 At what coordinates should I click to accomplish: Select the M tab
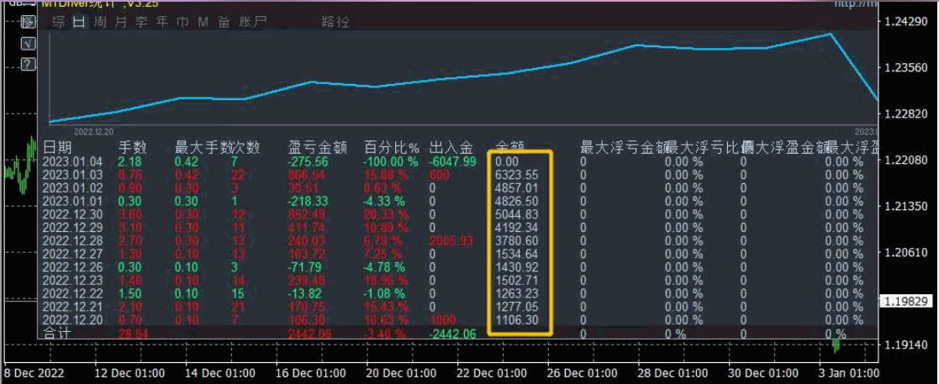pyautogui.click(x=203, y=23)
